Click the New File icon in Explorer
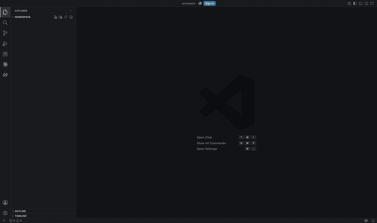 [55, 17]
